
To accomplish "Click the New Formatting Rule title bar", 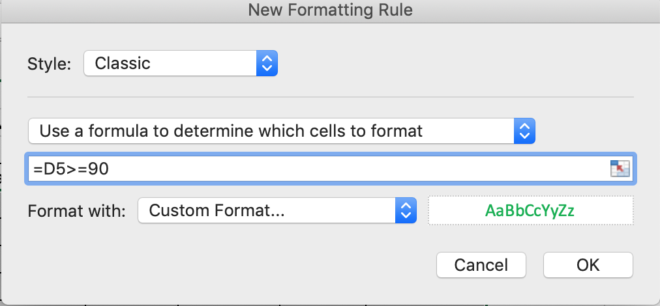I will 330,10.
